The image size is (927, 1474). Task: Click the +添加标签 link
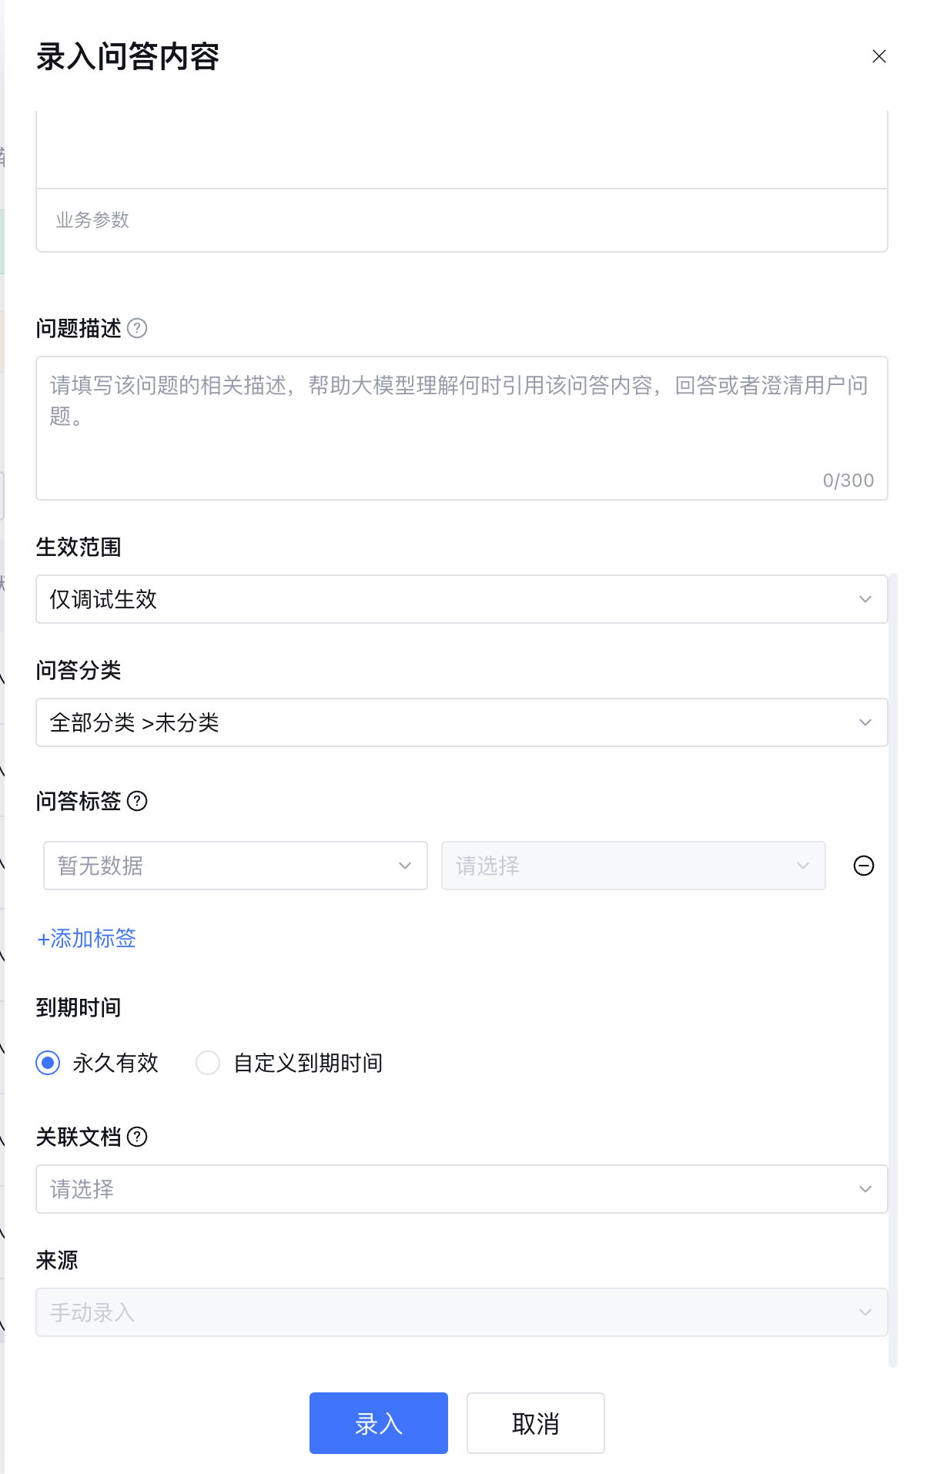coord(87,939)
